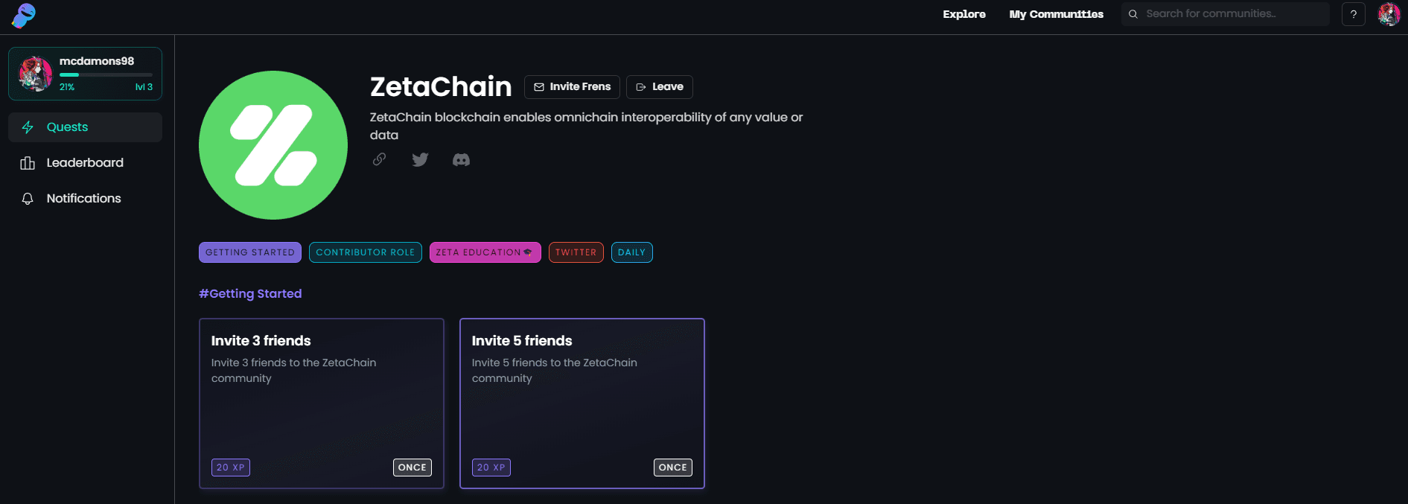Screen dimensions: 1408x504
Task: Go to the Explore page
Action: (963, 14)
